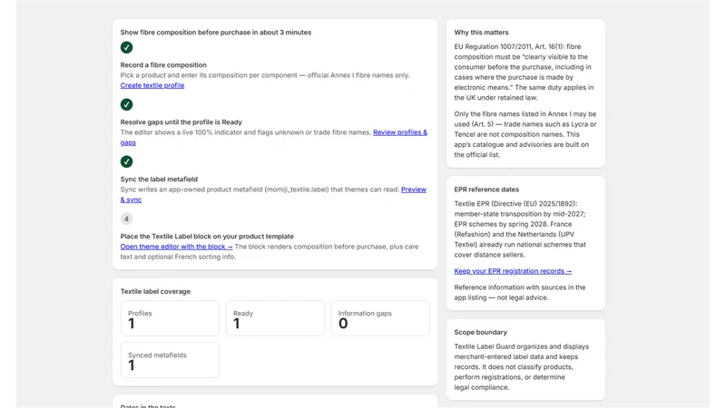Click the EPR reference dates heading
726x408 pixels.
click(x=486, y=189)
